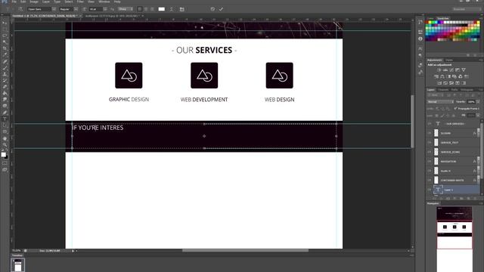Viewport: 484px width, 272px height.
Task: Add Hue/Saturation adjustment icon
Action: [x=436, y=76]
